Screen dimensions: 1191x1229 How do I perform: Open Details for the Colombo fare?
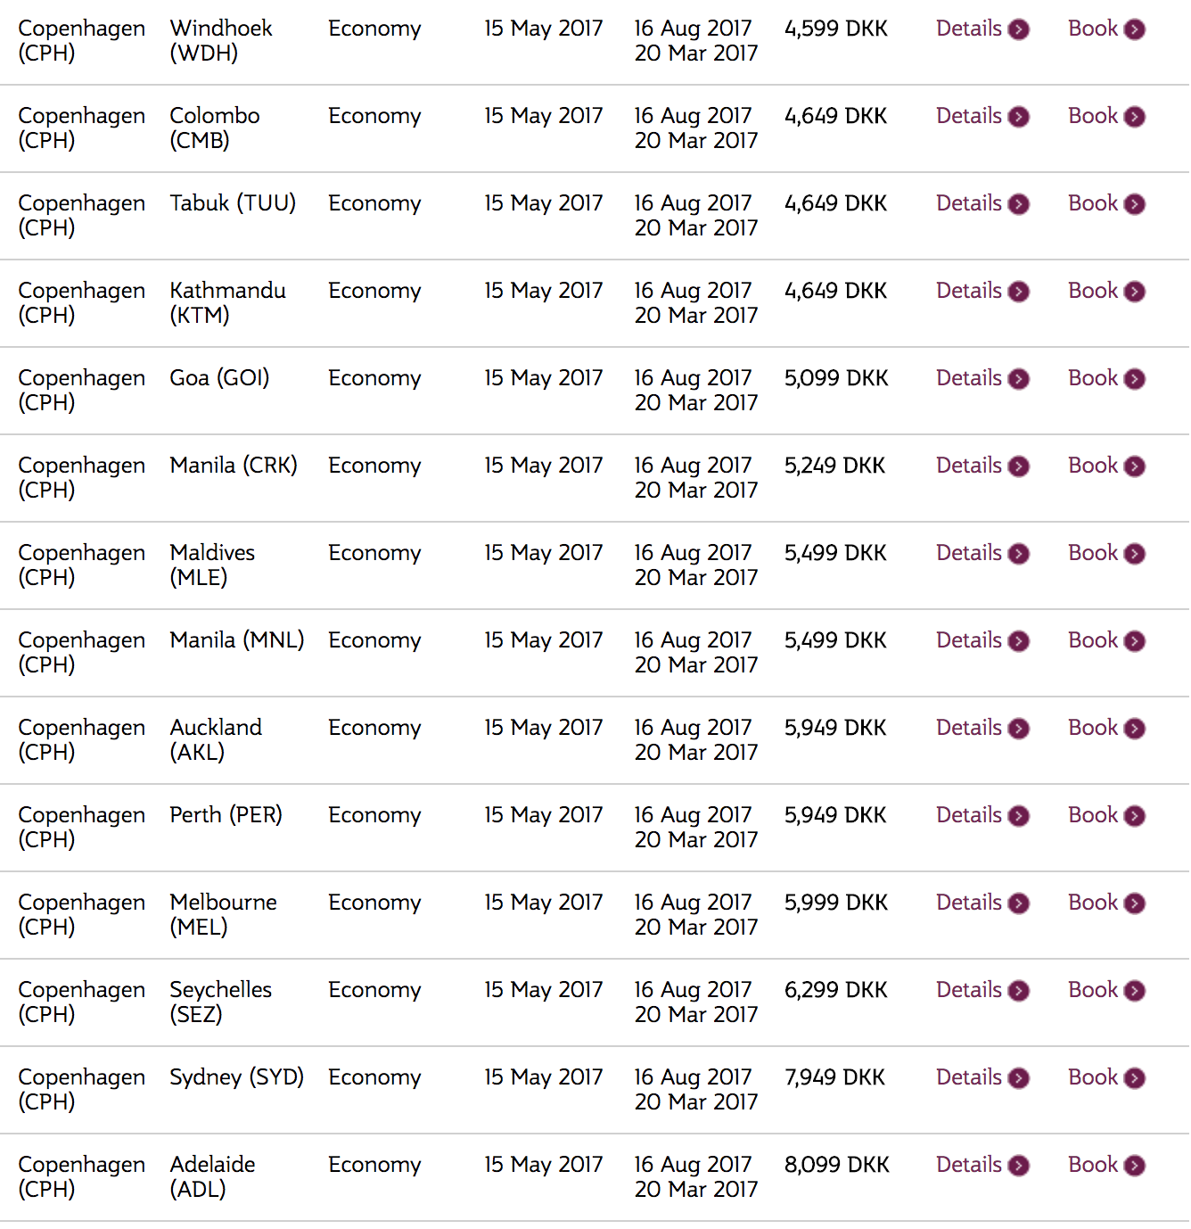coord(969,116)
